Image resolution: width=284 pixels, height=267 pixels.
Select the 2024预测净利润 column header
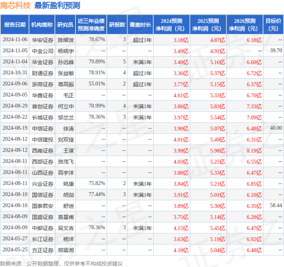(x=171, y=24)
